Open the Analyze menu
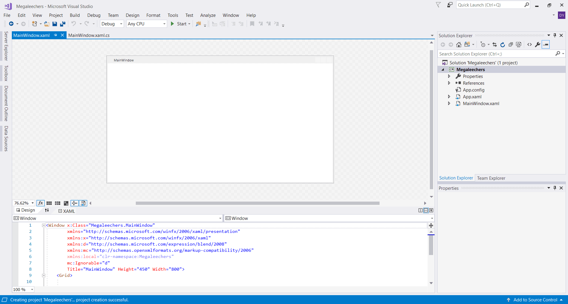The width and height of the screenshot is (568, 304). pos(208,15)
